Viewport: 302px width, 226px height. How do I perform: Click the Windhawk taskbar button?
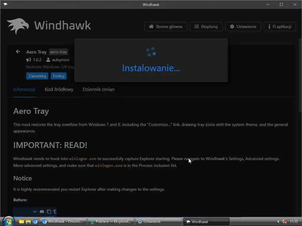pyautogui.click(x=206, y=222)
